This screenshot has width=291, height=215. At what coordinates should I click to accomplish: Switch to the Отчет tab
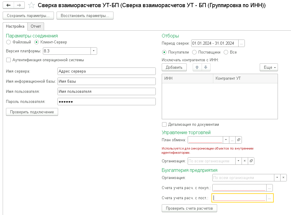pos(36,26)
